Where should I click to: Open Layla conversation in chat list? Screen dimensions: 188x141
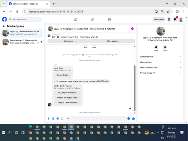[22, 33]
